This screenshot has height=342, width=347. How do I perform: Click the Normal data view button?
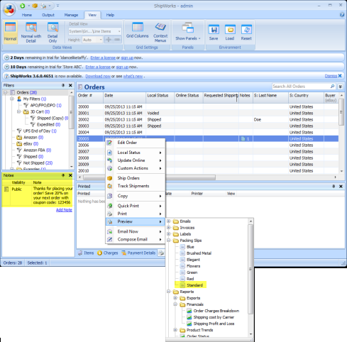(x=11, y=32)
